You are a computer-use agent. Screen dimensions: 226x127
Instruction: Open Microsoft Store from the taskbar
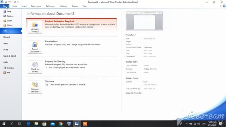pos(44,124)
